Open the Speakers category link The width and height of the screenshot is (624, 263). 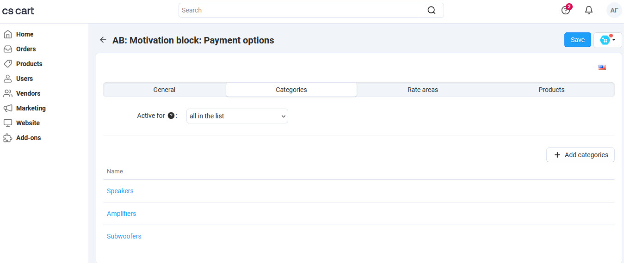coord(120,191)
